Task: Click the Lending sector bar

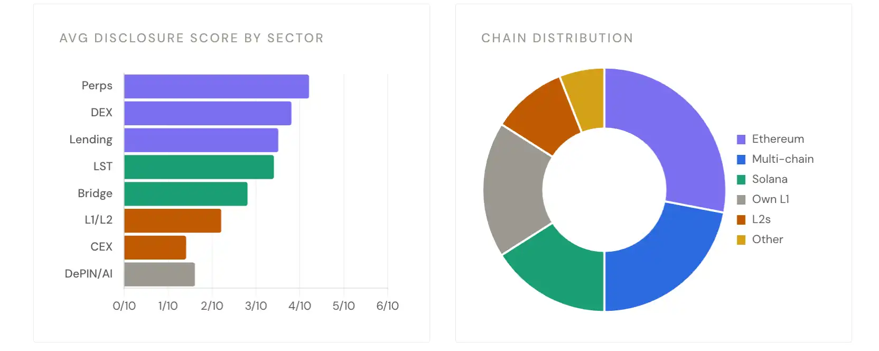Action: click(201, 141)
